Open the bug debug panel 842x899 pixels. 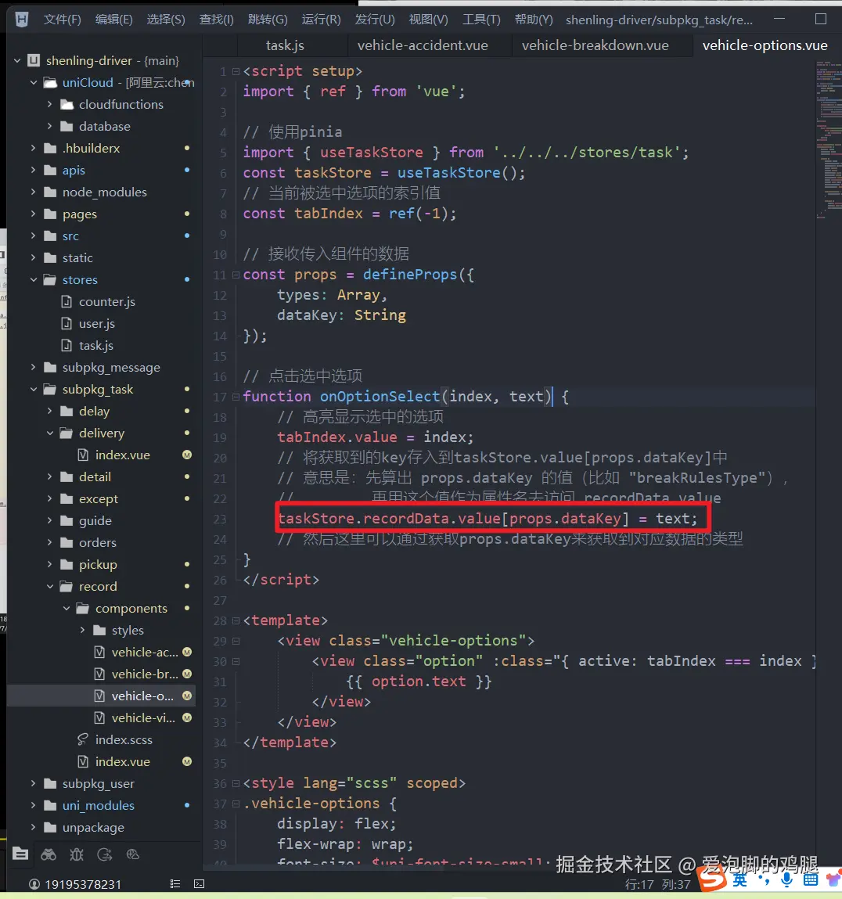[x=76, y=854]
